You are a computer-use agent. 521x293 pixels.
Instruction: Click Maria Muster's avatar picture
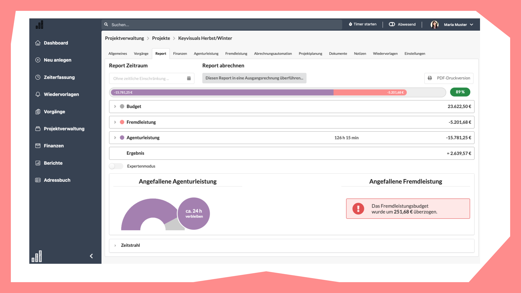(434, 24)
